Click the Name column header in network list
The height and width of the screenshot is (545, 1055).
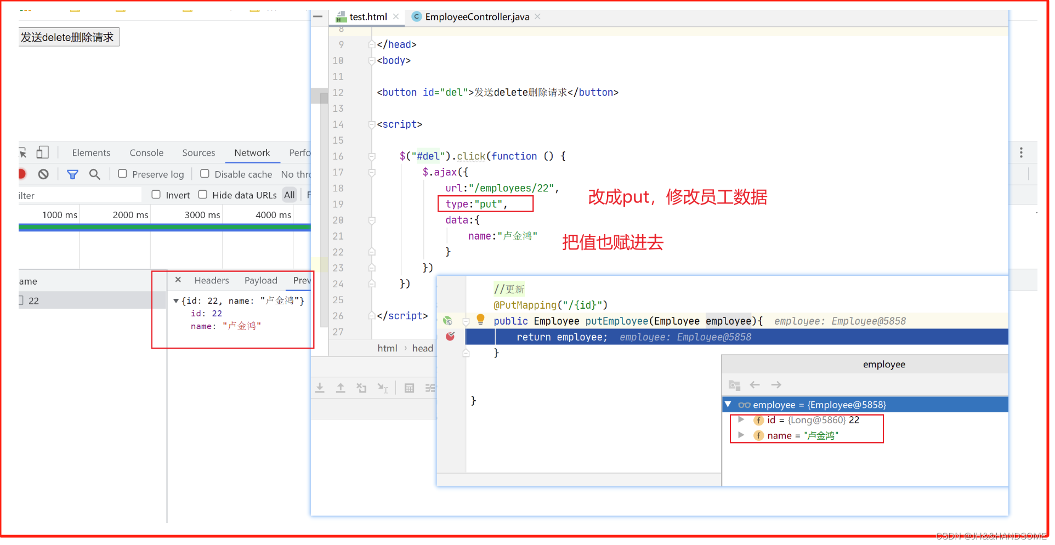(x=92, y=281)
